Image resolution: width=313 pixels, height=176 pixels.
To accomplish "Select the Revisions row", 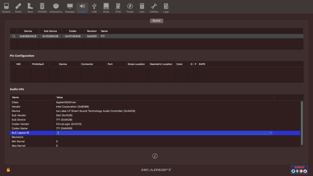I will tap(155, 137).
